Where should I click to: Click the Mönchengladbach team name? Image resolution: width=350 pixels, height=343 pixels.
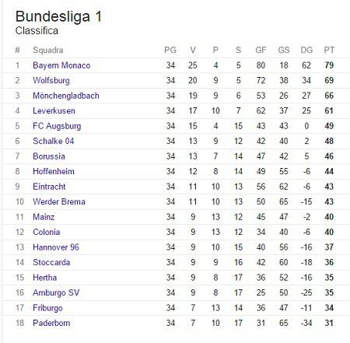tap(66, 96)
